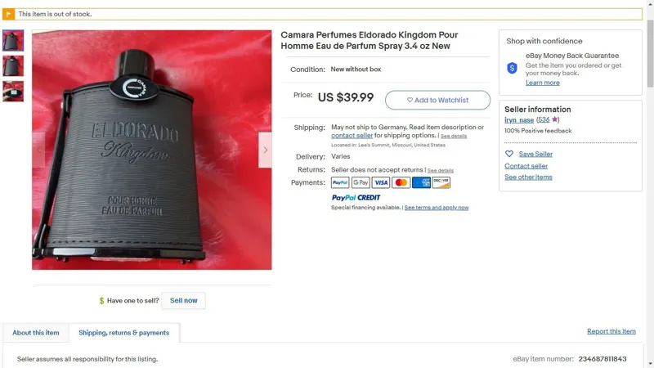Click the seller feedback star icon
Screen dimensions: 654x368
[554, 119]
